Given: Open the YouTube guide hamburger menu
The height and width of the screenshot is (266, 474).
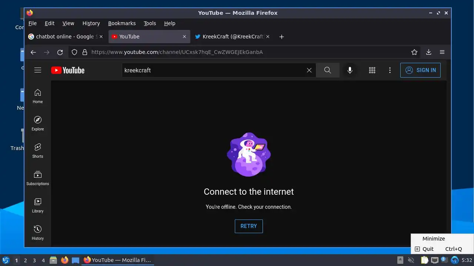Looking at the screenshot, I should [38, 70].
